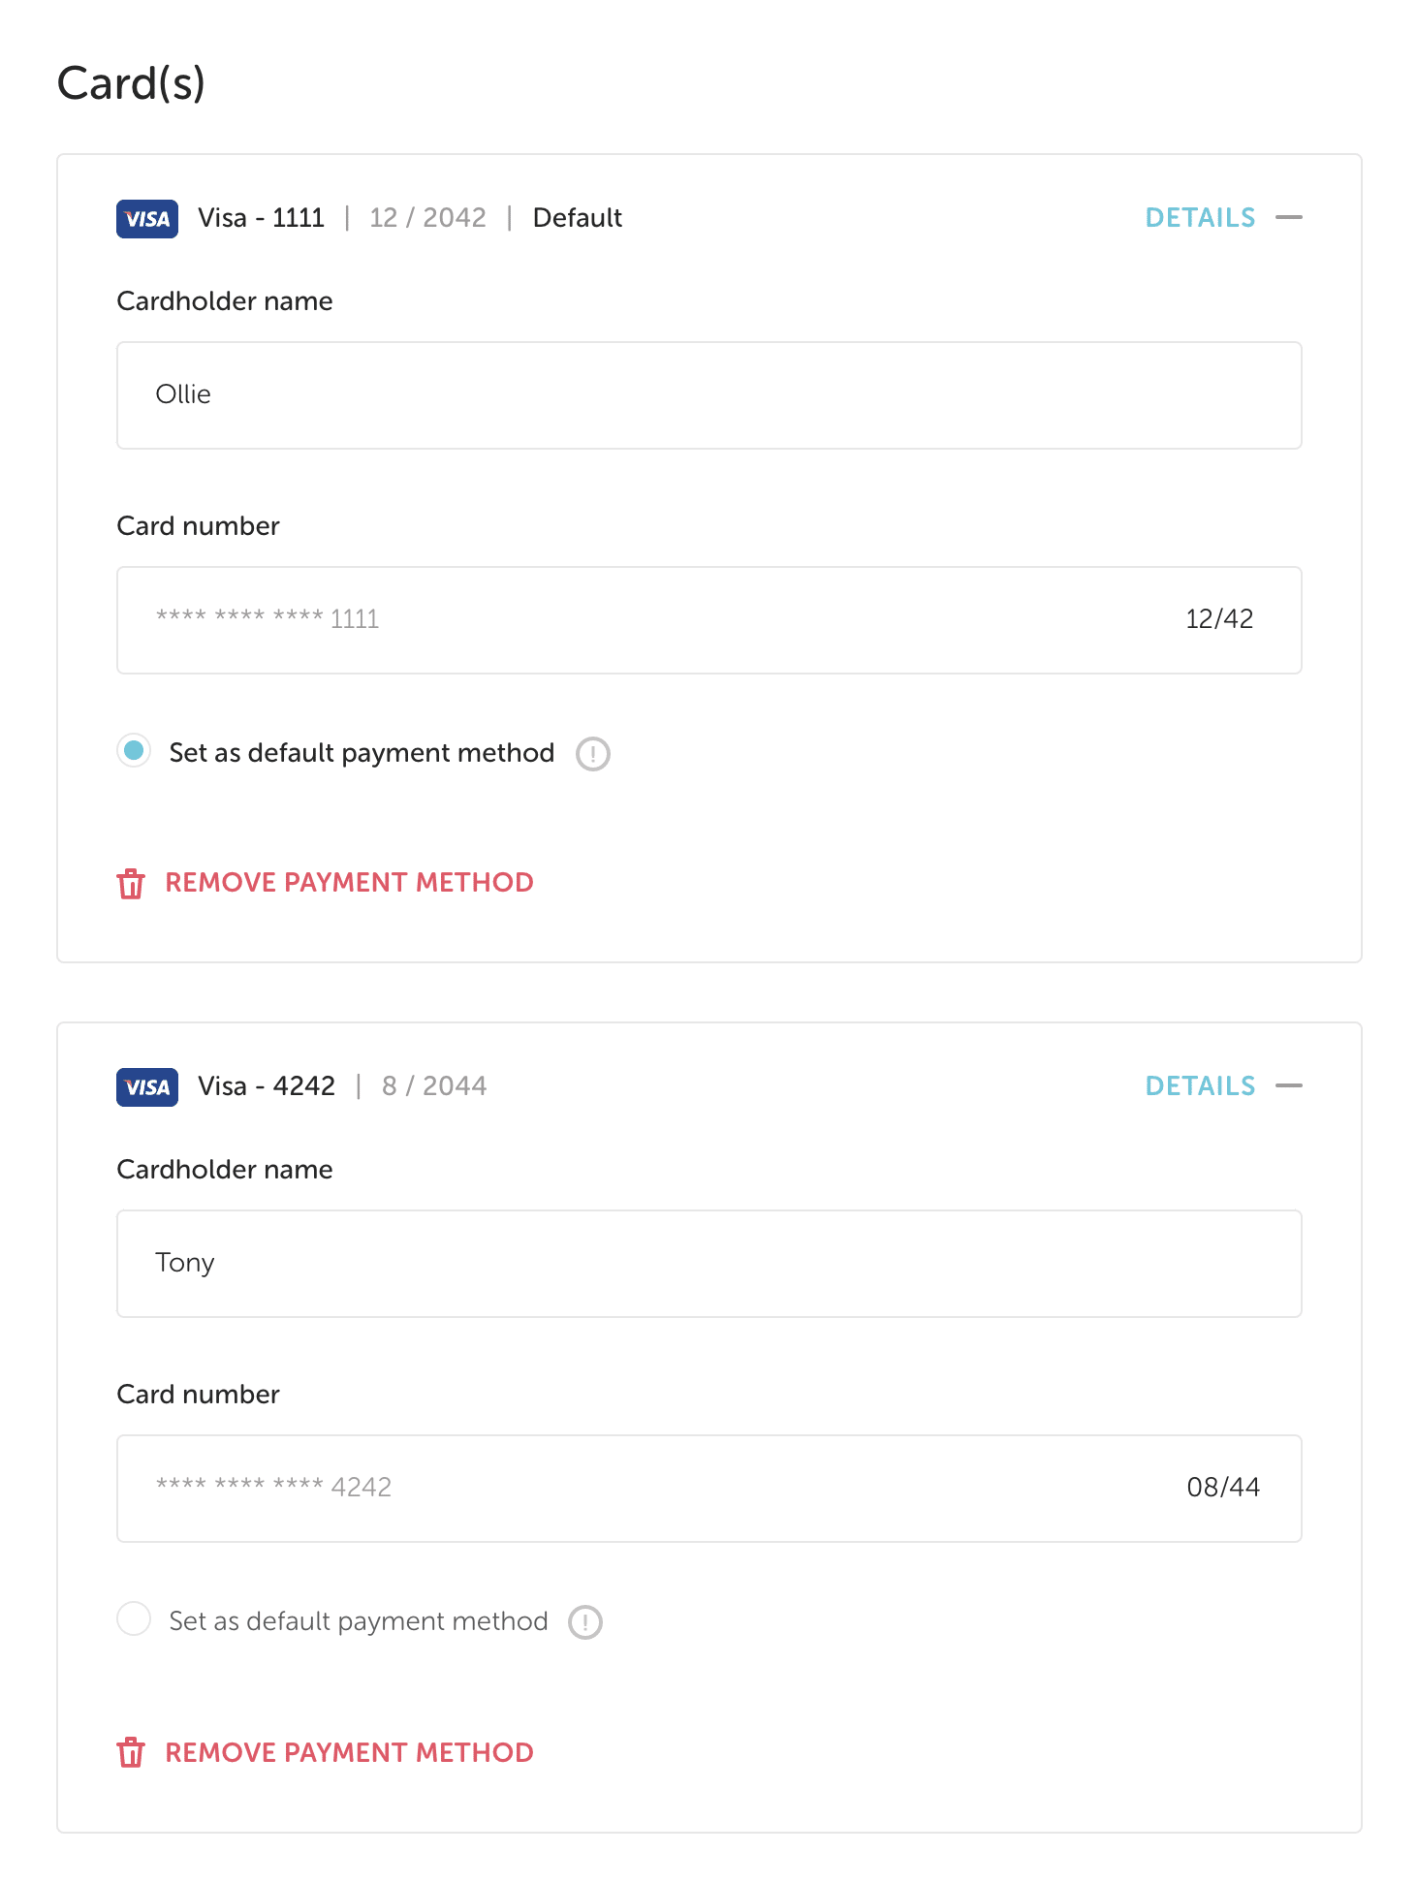This screenshot has height=1884, width=1417.
Task: Collapse Visa 1111 card using the minus icon
Action: [x=1289, y=218]
